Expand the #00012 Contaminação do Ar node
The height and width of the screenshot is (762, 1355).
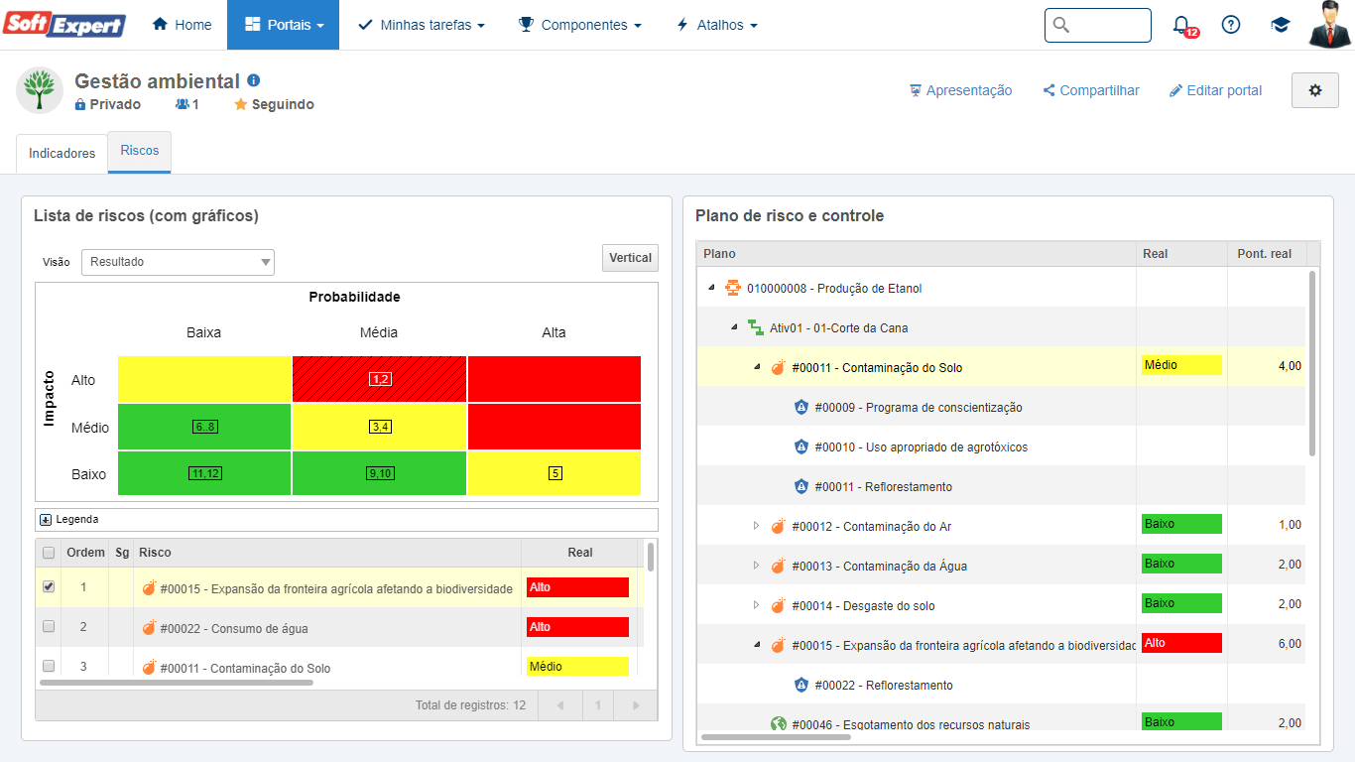coord(756,526)
